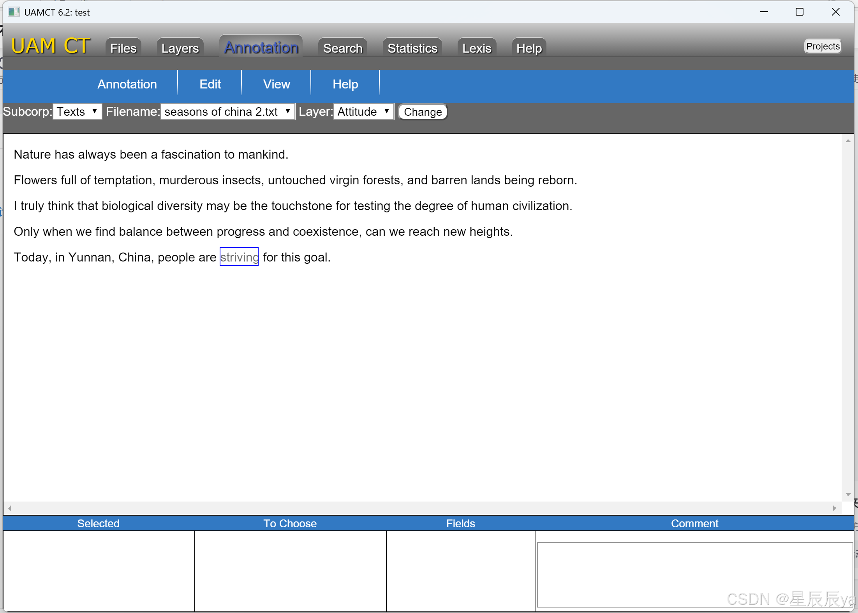The height and width of the screenshot is (613, 858).
Task: Open the Files tab
Action: (x=123, y=48)
